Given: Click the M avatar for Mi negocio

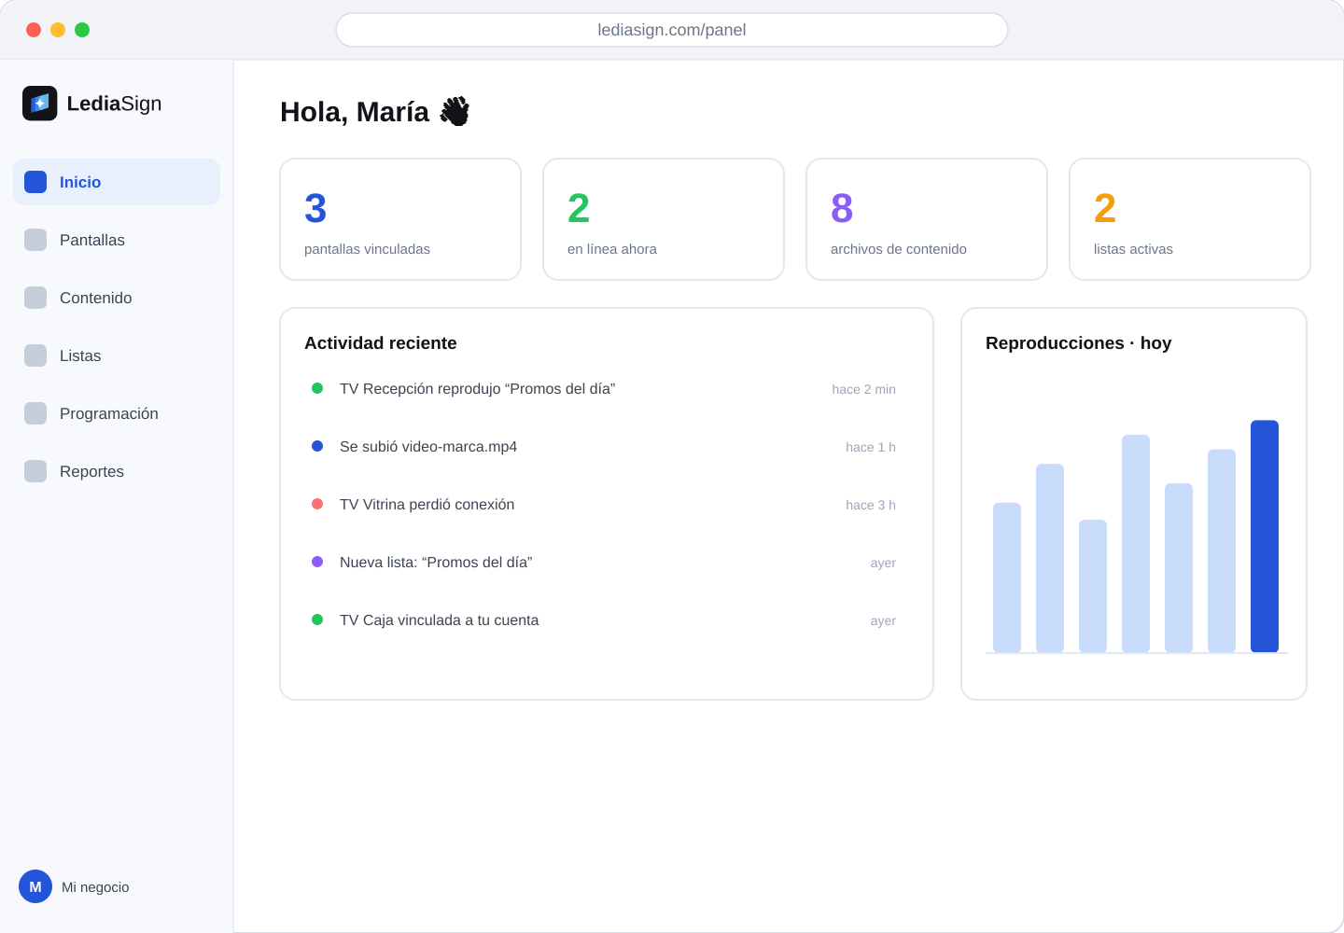Looking at the screenshot, I should [x=35, y=887].
